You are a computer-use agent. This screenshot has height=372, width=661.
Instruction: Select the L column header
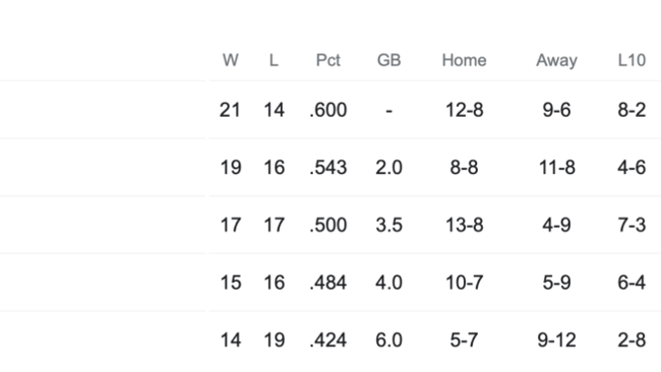point(273,60)
